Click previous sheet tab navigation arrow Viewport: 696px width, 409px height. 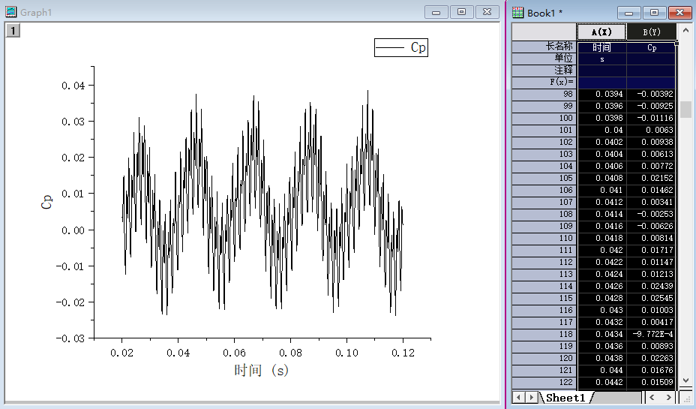(x=517, y=397)
